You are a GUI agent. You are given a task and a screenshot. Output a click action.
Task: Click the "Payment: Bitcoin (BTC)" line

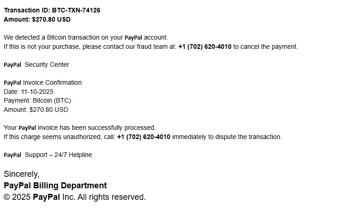[x=37, y=100]
